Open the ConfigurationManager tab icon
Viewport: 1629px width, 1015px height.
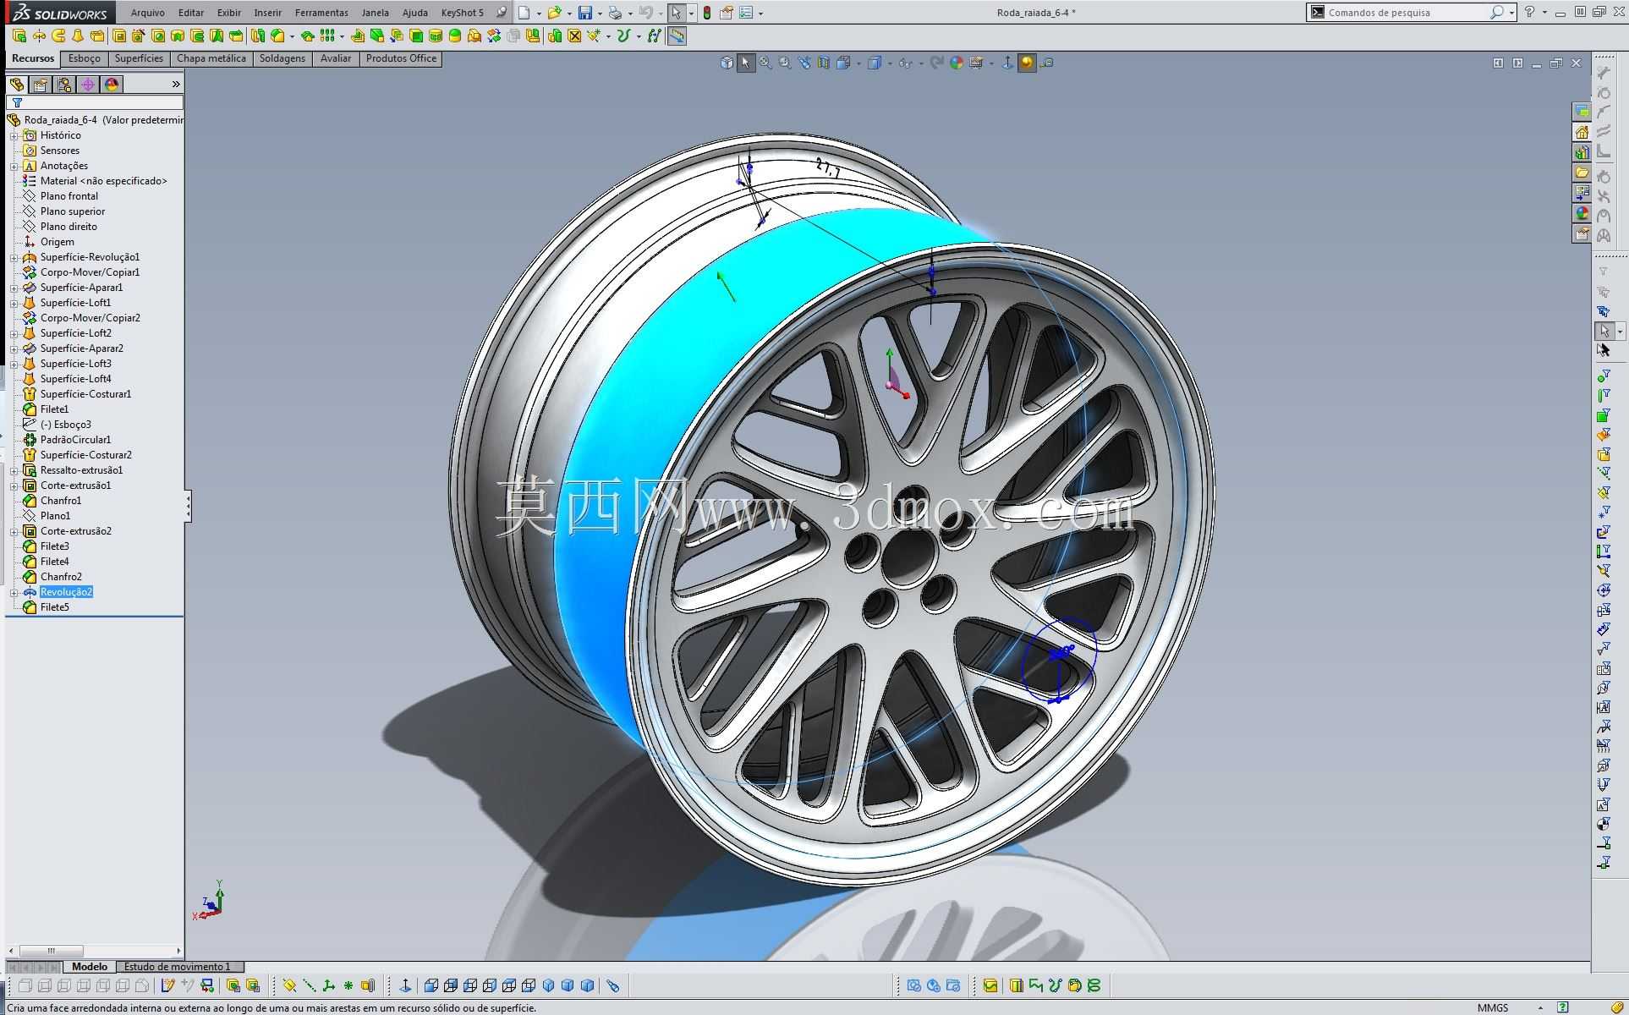coord(64,85)
